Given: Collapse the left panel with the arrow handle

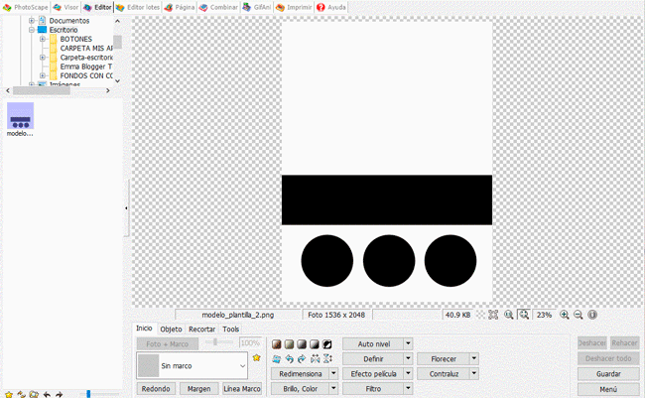Looking at the screenshot, I should pos(126,208).
